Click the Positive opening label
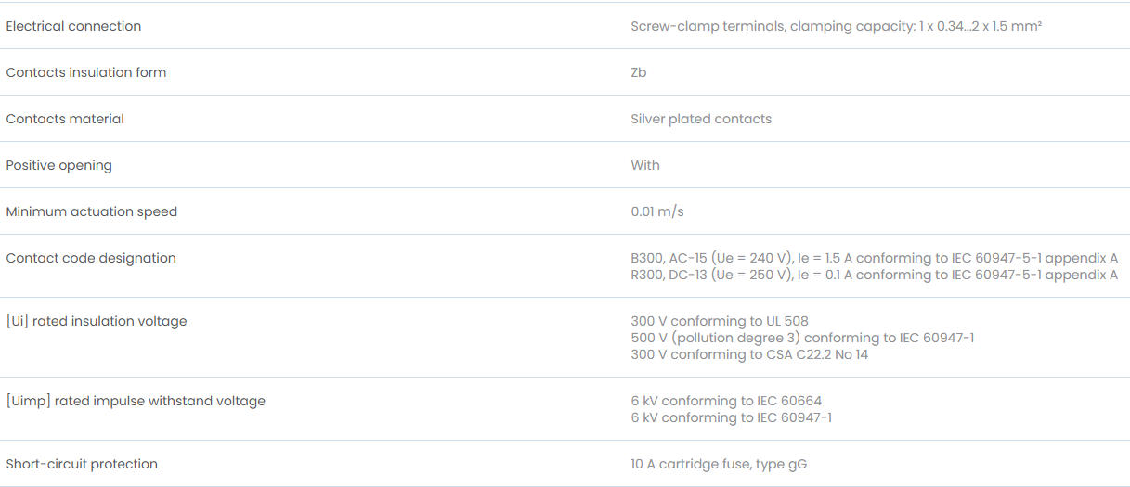 point(58,165)
